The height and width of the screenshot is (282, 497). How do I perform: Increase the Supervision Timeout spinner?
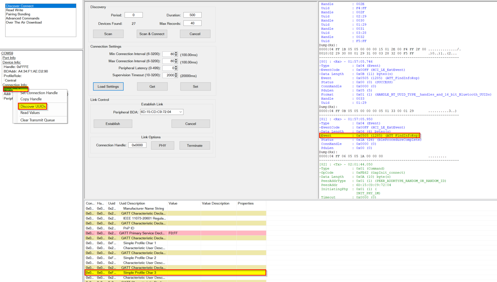(x=176, y=74)
